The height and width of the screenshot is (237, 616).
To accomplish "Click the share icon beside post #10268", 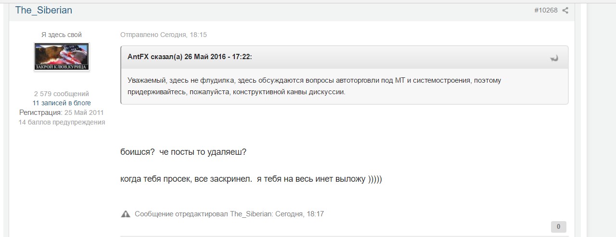I will point(565,10).
